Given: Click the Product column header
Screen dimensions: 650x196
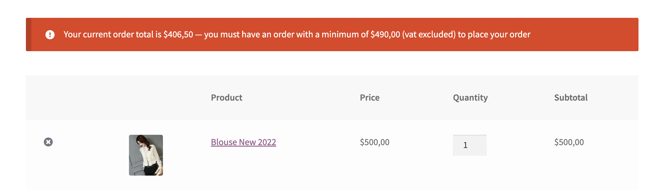Looking at the screenshot, I should tap(227, 98).
